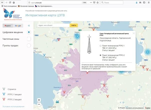Click the ТВК 47 (682 МГц) text

[109, 57]
